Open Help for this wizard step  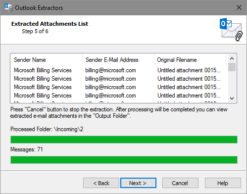(x=223, y=183)
